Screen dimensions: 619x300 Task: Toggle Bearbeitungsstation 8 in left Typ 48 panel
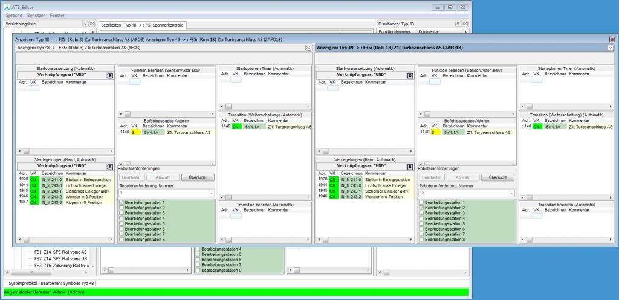(x=122, y=240)
